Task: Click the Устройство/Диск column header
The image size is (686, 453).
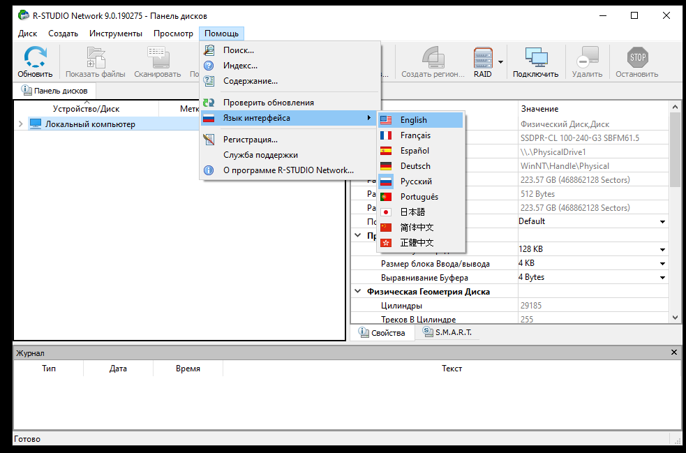Action: 87,109
